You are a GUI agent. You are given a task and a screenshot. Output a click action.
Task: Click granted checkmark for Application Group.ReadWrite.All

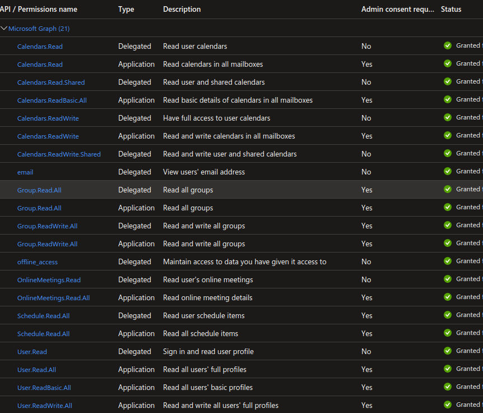click(448, 243)
